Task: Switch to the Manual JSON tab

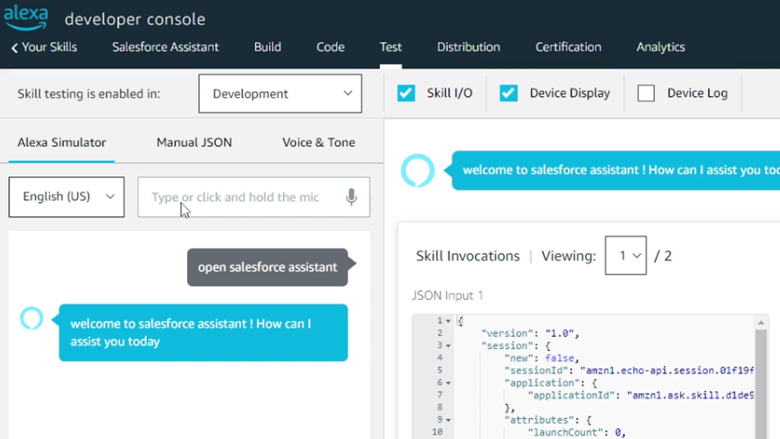Action: pos(194,142)
